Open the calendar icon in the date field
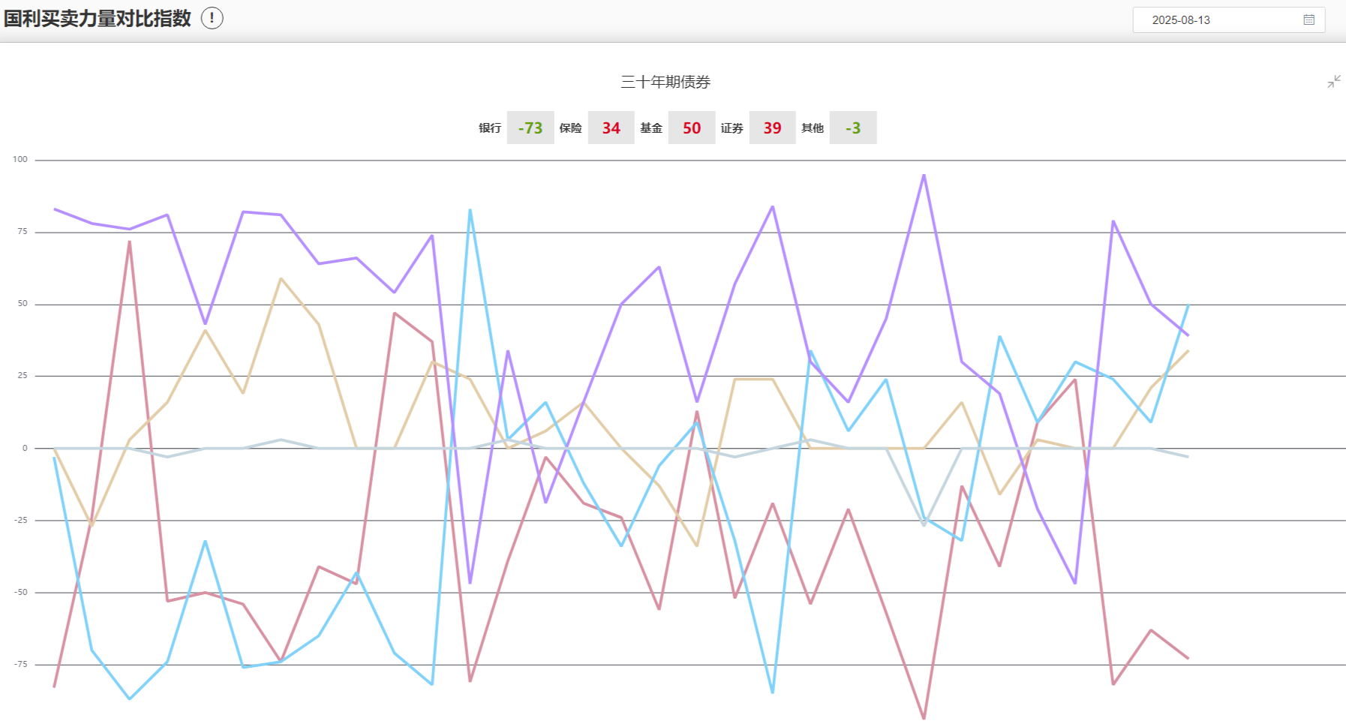 [x=1308, y=20]
